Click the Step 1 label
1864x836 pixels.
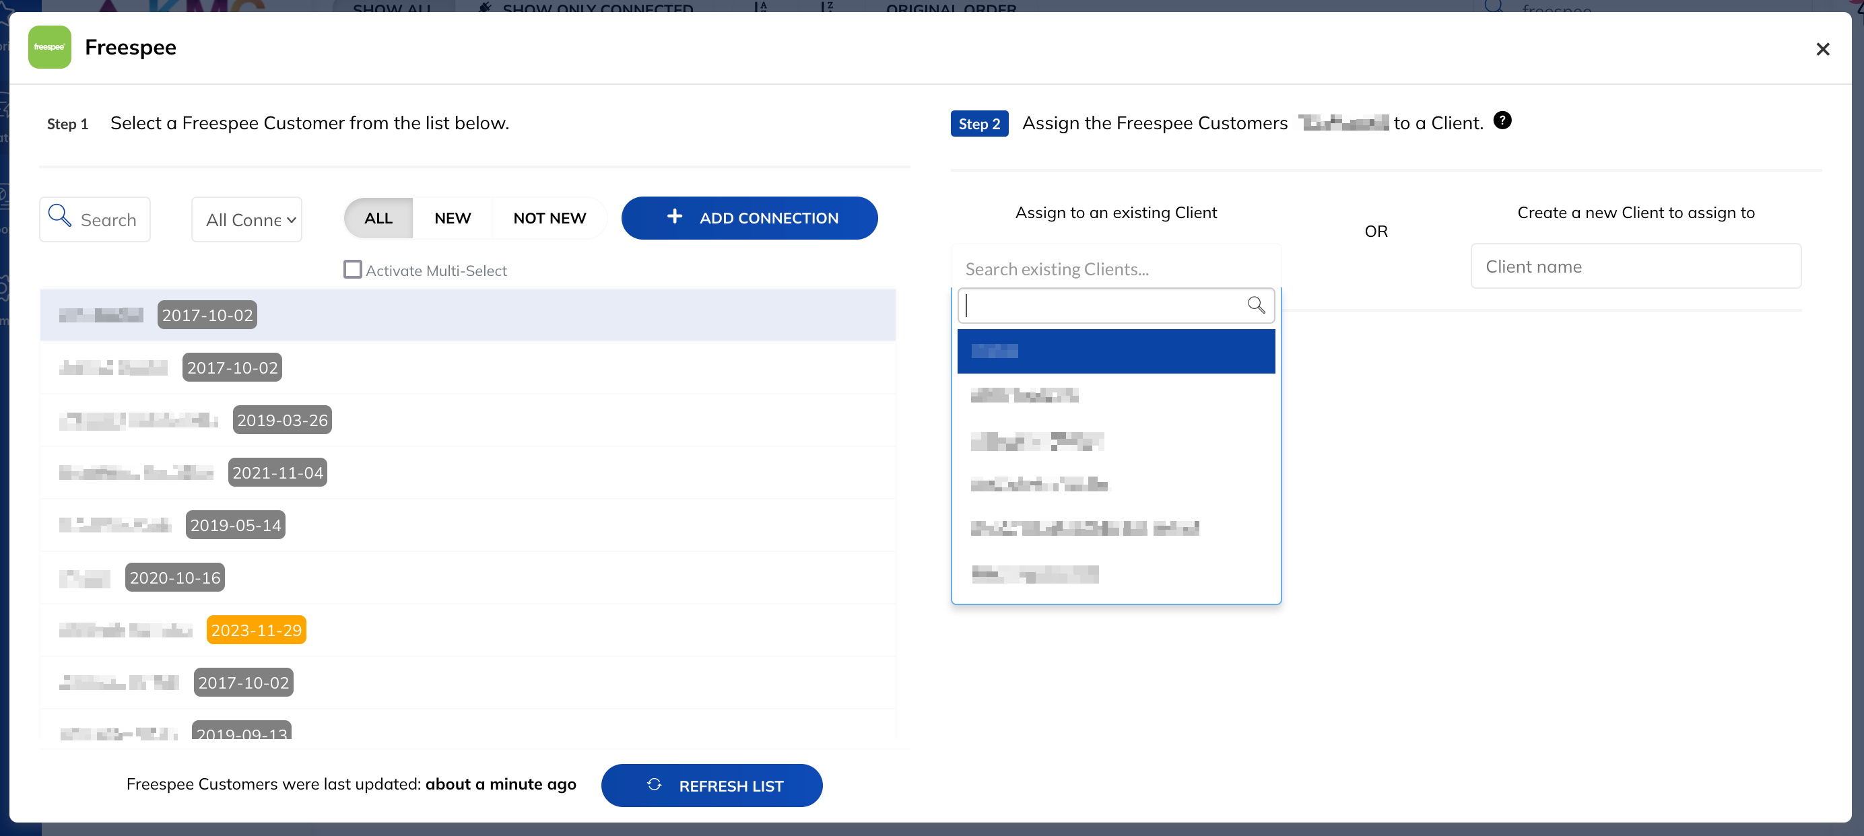click(x=67, y=124)
